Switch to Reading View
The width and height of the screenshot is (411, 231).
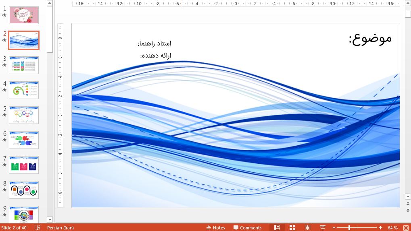(x=307, y=227)
